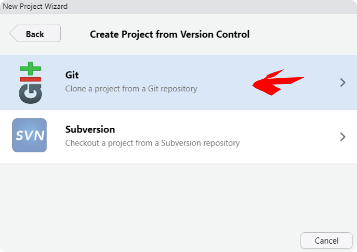The image size is (357, 252).
Task: Click the red arrow pointing at Git
Action: click(x=278, y=82)
